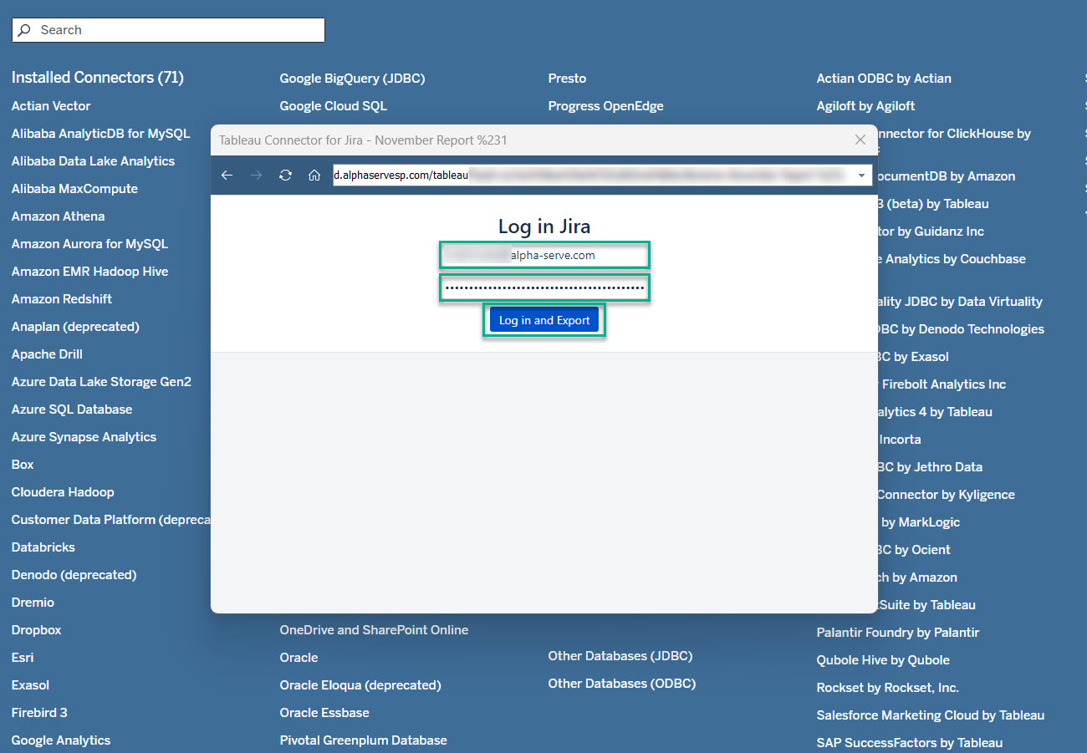Click the magnifier icon in Search box
Viewport: 1087px width, 753px height.
coord(24,30)
